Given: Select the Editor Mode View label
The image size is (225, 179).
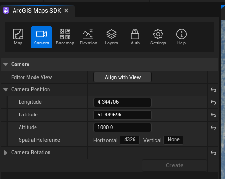Looking at the screenshot, I should (32, 77).
